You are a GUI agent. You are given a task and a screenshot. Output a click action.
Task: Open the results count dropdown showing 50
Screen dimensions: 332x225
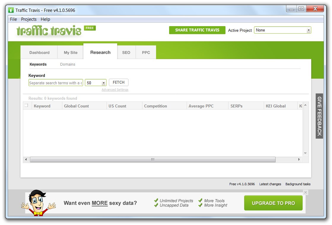pos(96,83)
